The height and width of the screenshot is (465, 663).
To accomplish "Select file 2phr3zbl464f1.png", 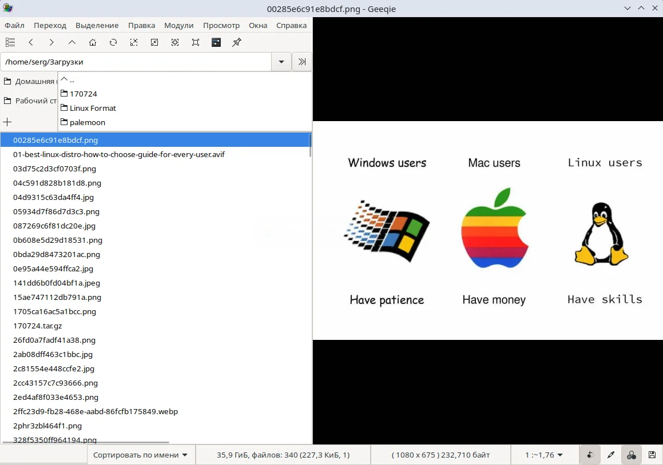I will pos(155,426).
